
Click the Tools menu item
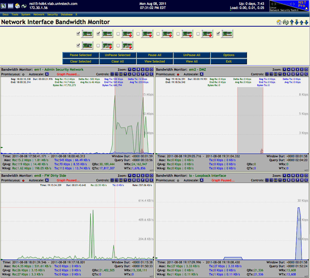coord(15,14)
